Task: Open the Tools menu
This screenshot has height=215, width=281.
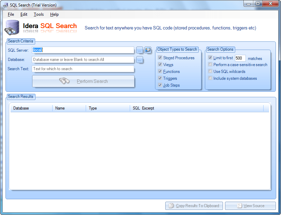Action: [38, 14]
